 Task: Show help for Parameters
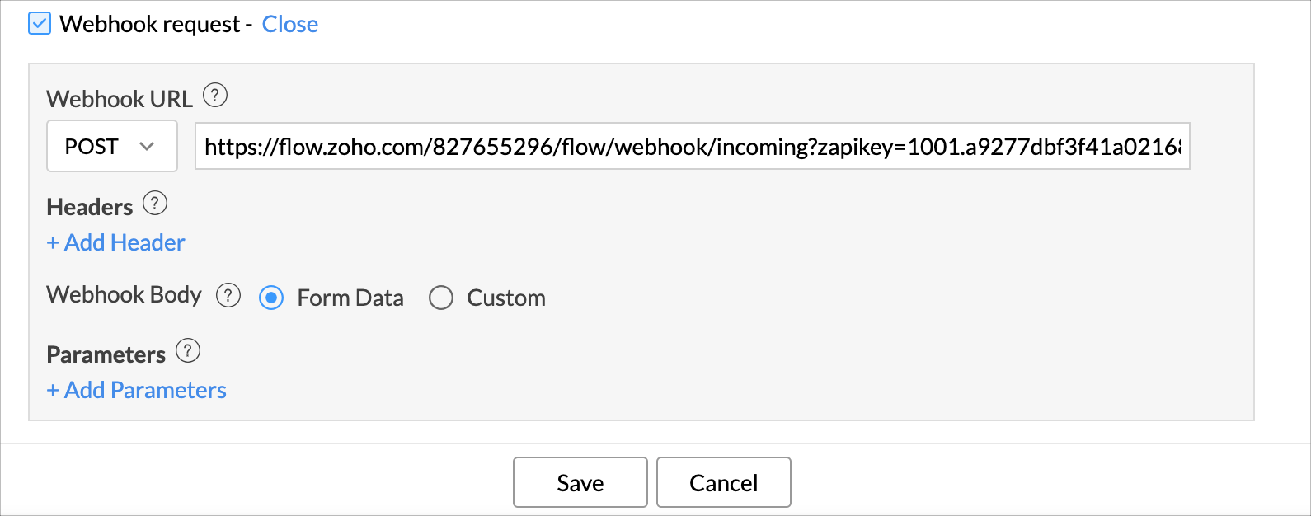pyautogui.click(x=188, y=351)
